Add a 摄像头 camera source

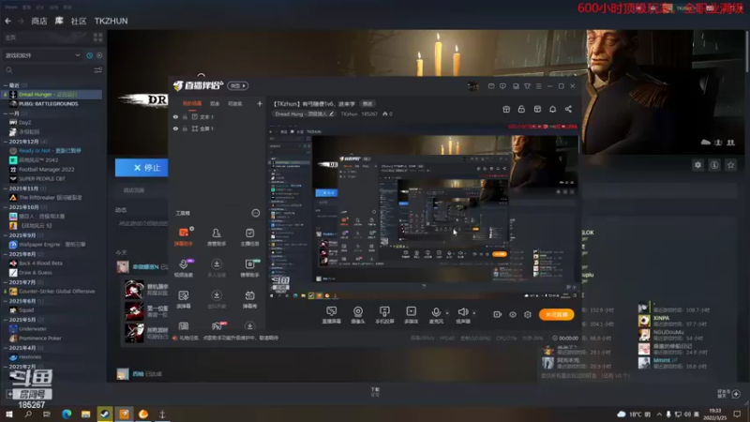click(x=358, y=315)
